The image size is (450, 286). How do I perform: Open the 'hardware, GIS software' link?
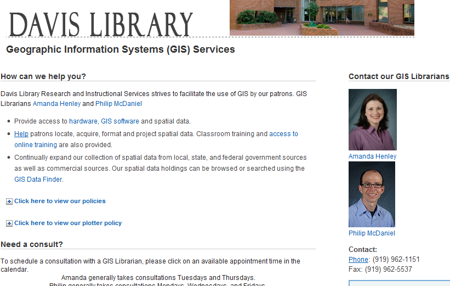[104, 121]
